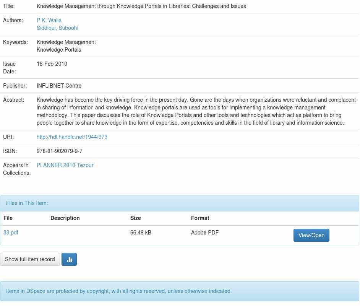Open author page for P K, Walia
The width and height of the screenshot is (360, 306).
(x=49, y=20)
